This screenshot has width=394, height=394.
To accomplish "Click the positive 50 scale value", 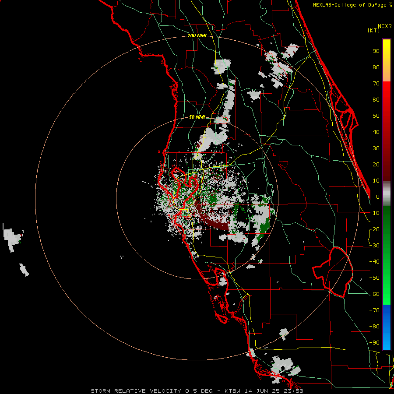I will point(376,116).
